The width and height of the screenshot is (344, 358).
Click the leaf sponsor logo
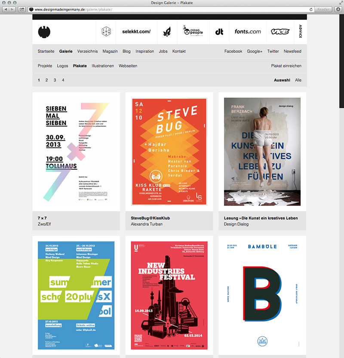point(167,32)
